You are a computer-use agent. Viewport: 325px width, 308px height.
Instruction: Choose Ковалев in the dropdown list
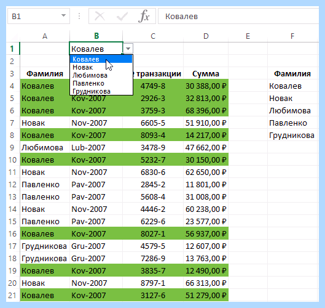[101, 59]
